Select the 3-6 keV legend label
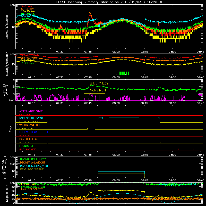206x206 pixels. 27,6
